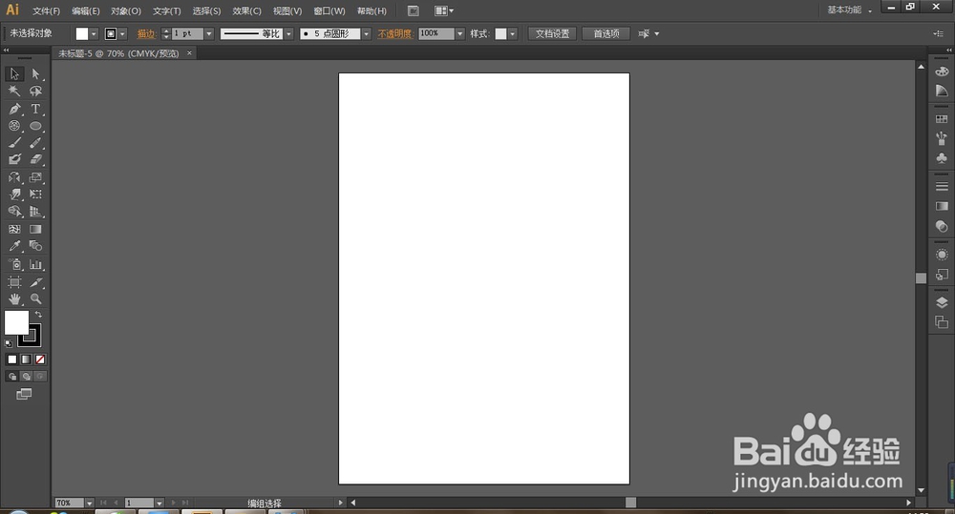Swap fill and stroke colors arrow
Viewport: 955px width, 514px height.
(x=38, y=314)
